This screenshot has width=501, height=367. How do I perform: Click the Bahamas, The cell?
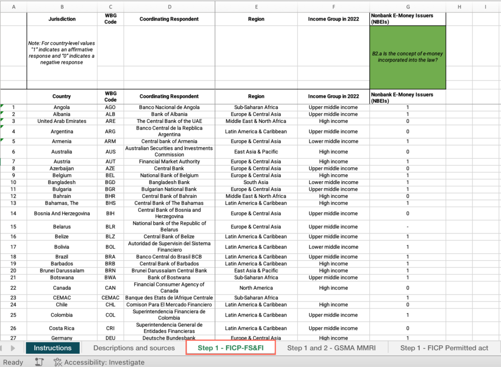(62, 204)
